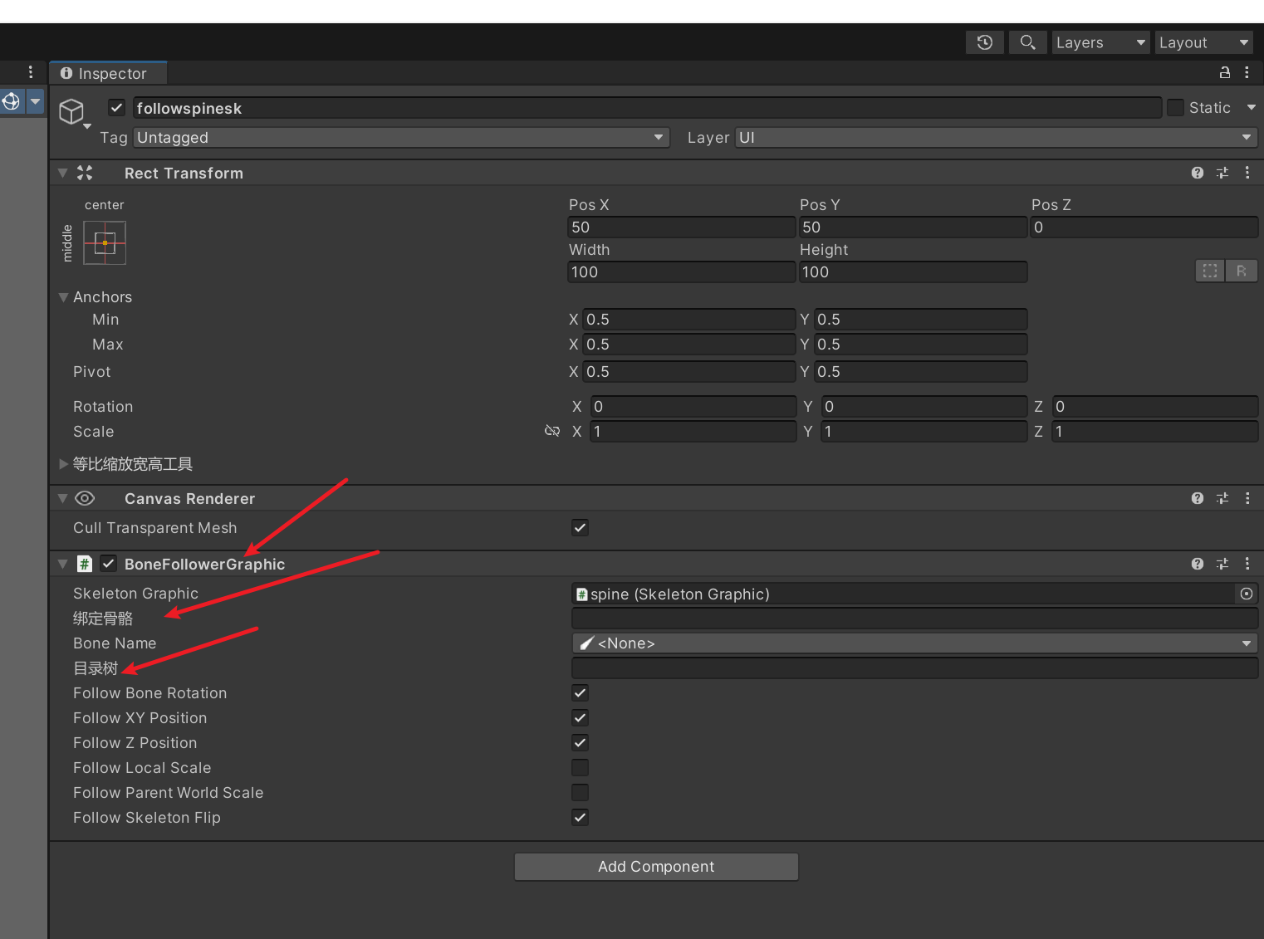Collapse the Rect Transform component
Viewport: 1264px width, 939px height.
(63, 173)
